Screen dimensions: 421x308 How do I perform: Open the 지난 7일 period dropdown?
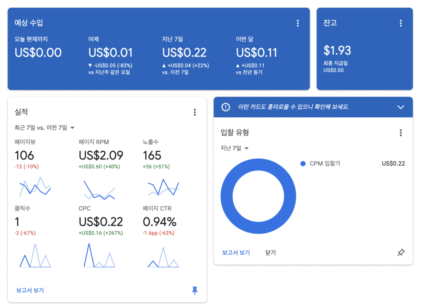pos(235,148)
